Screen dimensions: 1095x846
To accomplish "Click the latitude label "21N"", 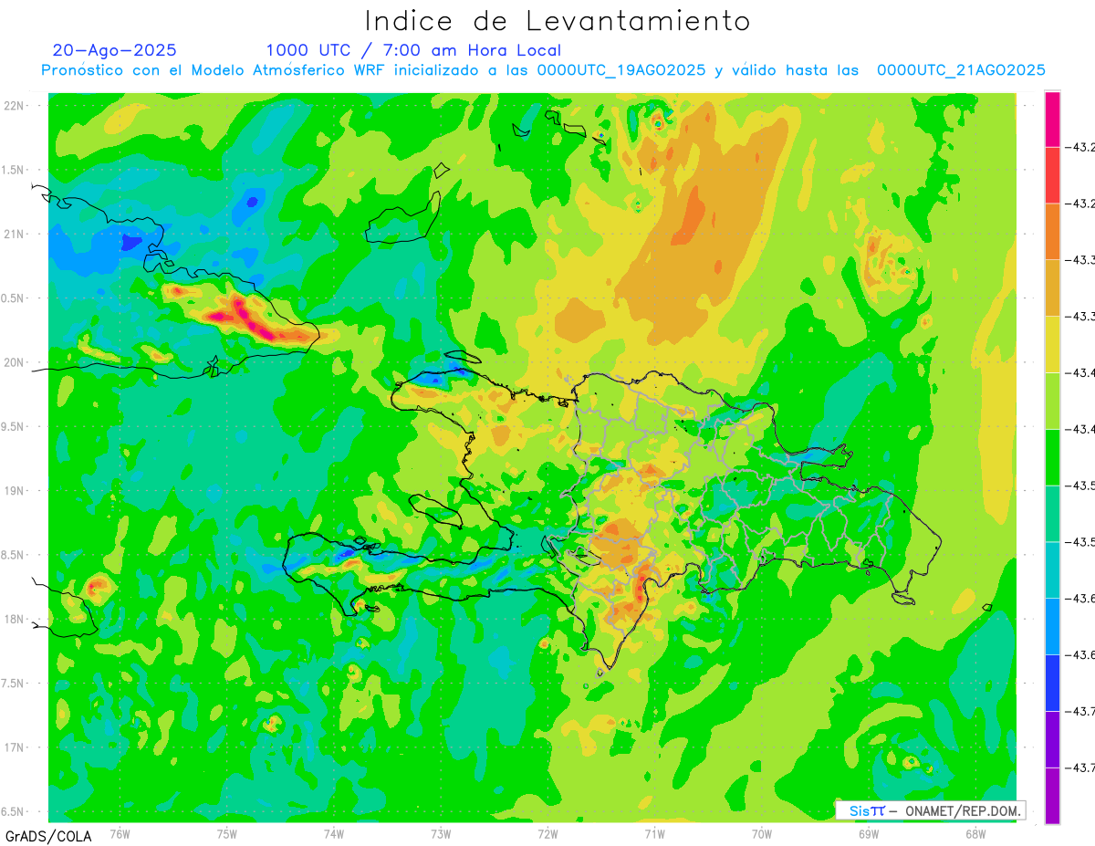I will tap(14, 235).
